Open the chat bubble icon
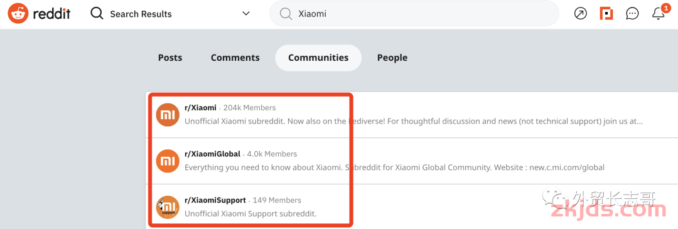The image size is (678, 229). (x=632, y=14)
